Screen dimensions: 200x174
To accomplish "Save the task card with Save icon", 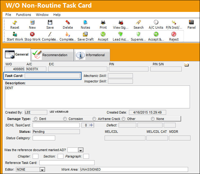I will point(50,22).
